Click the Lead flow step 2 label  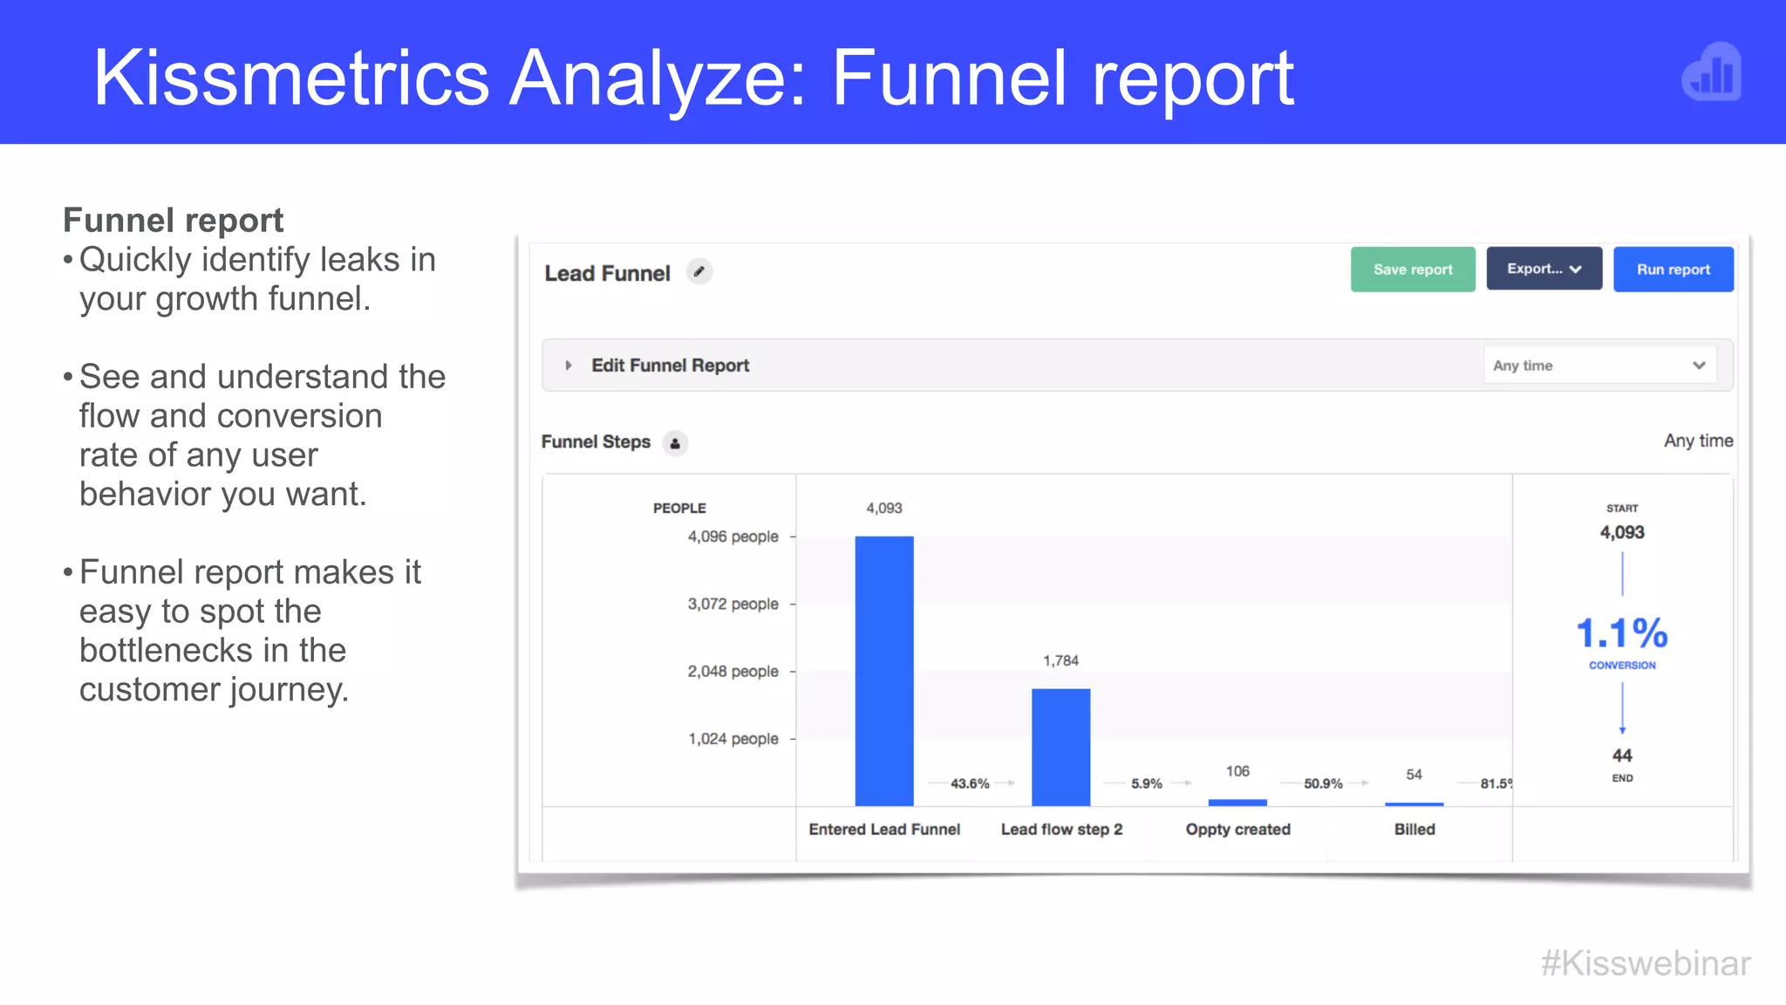click(x=1061, y=830)
